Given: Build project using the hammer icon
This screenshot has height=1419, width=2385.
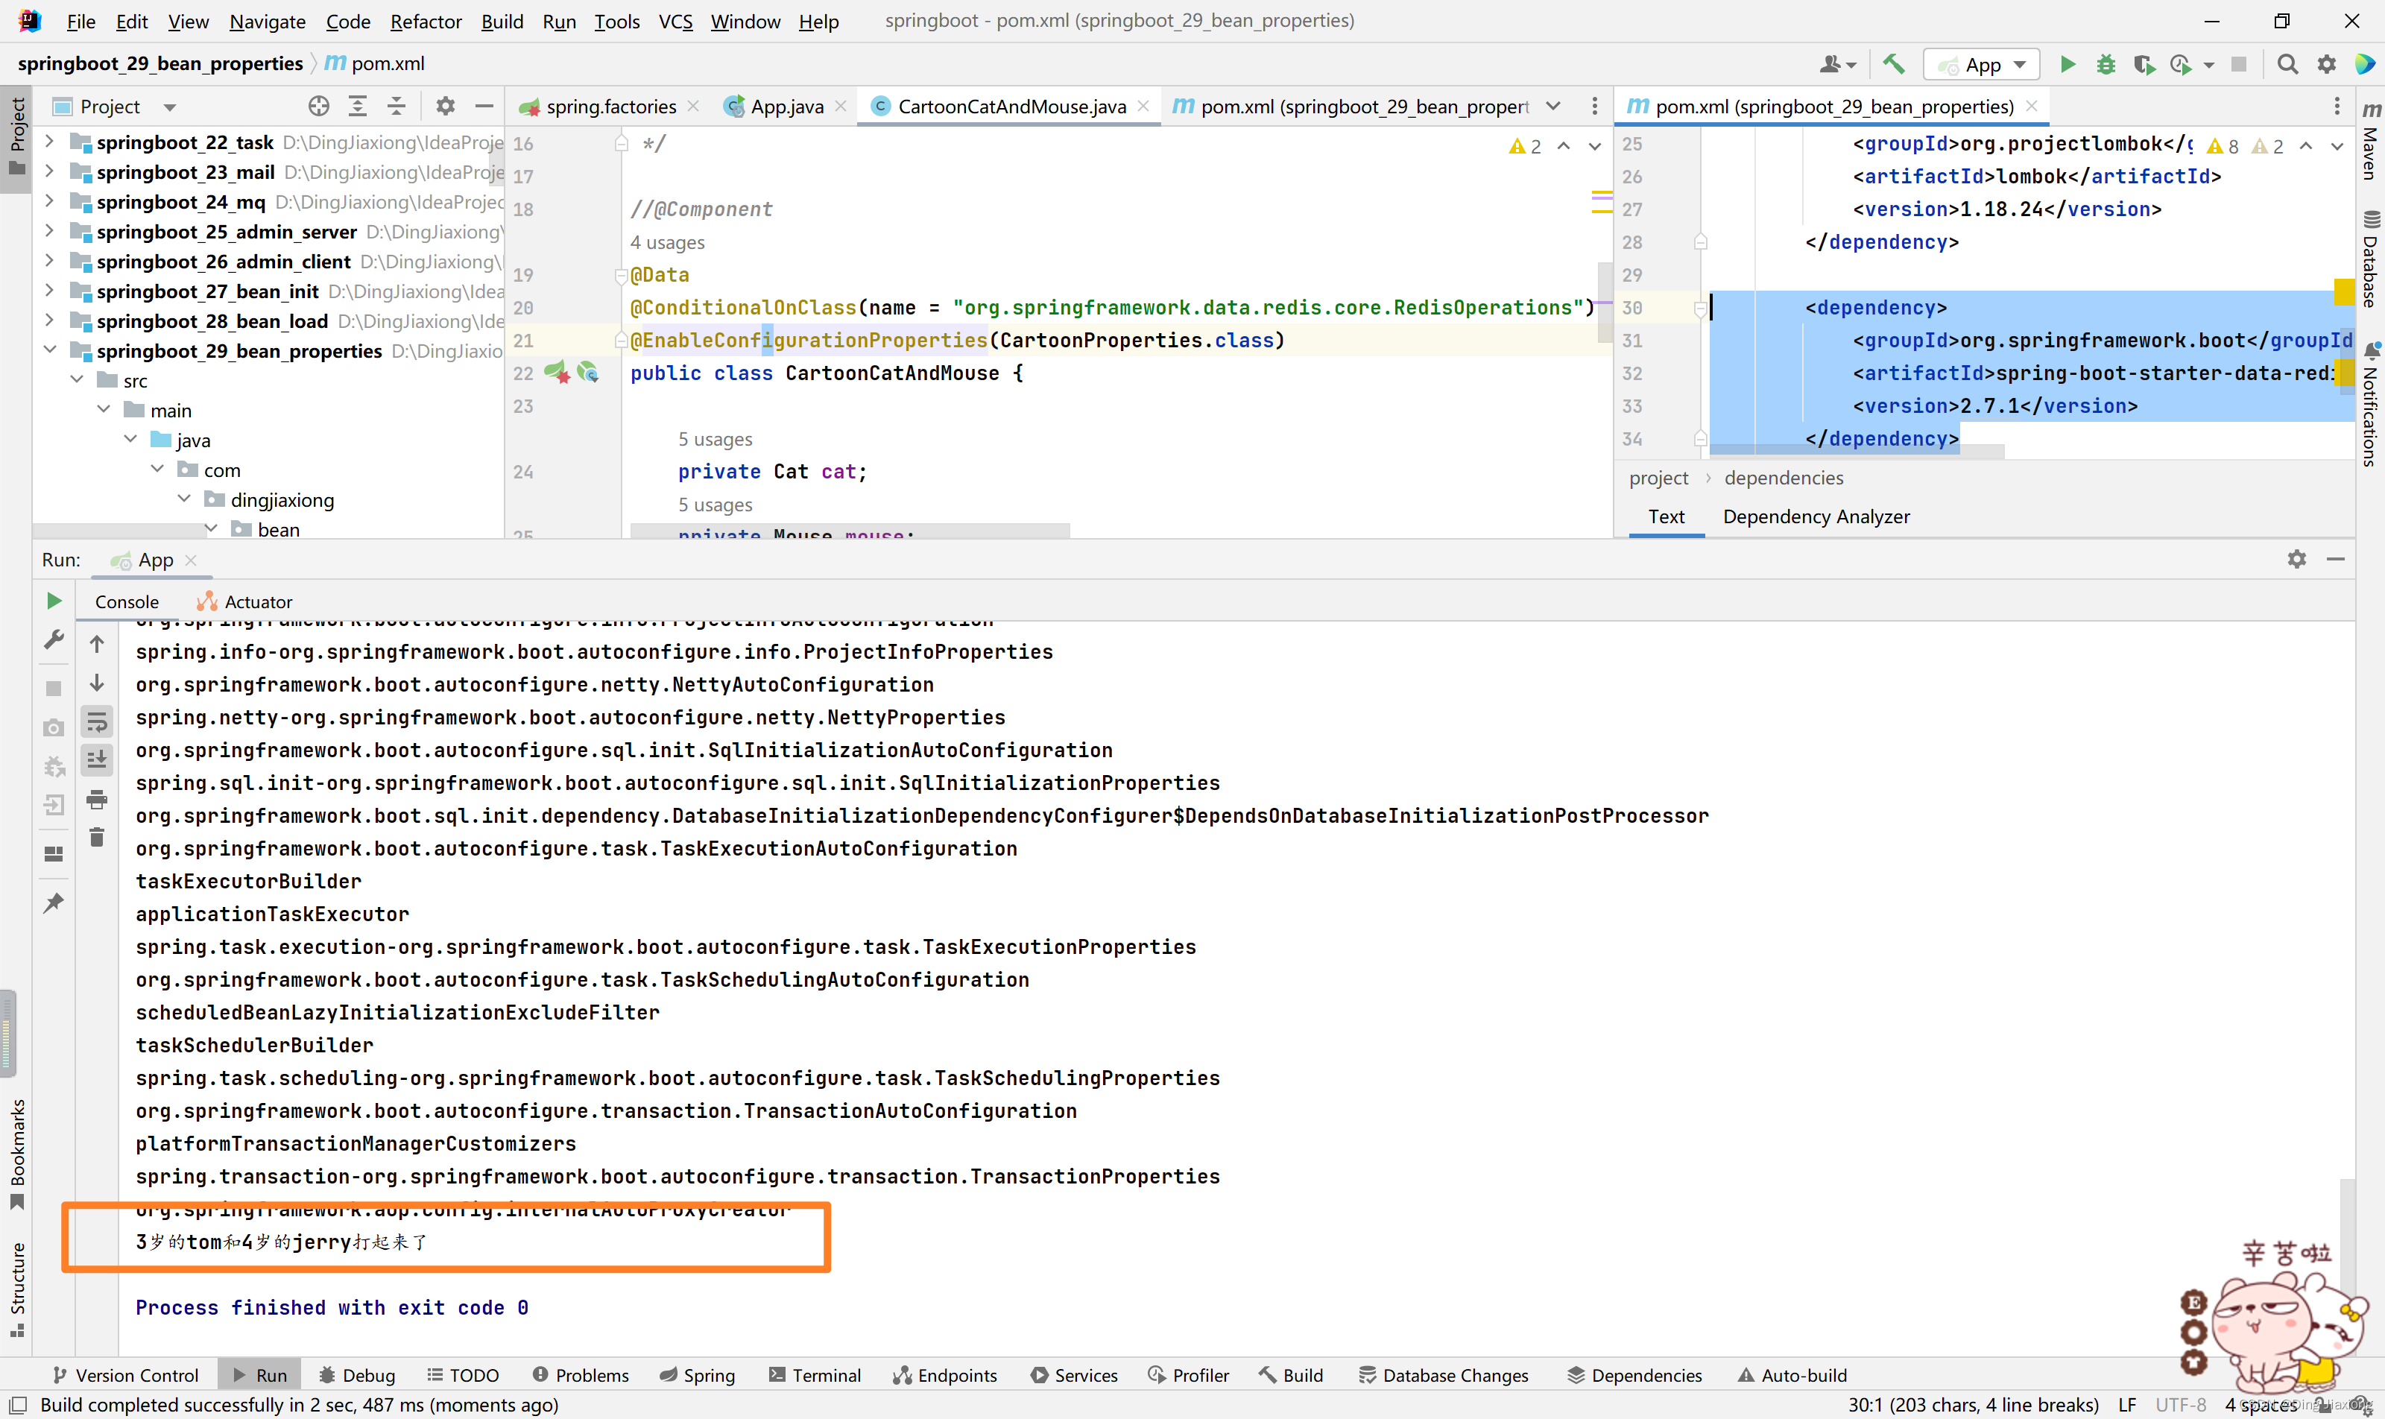Looking at the screenshot, I should 1893,64.
